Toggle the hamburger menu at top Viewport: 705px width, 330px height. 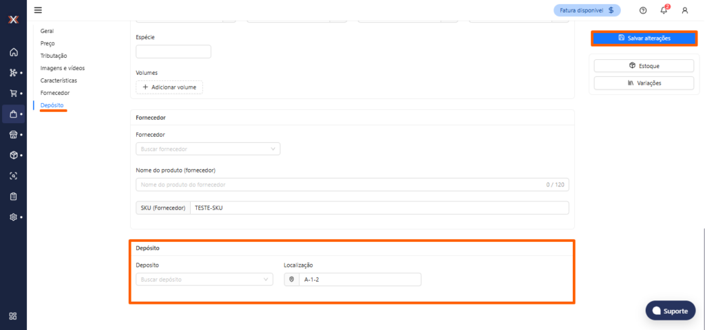tap(38, 10)
